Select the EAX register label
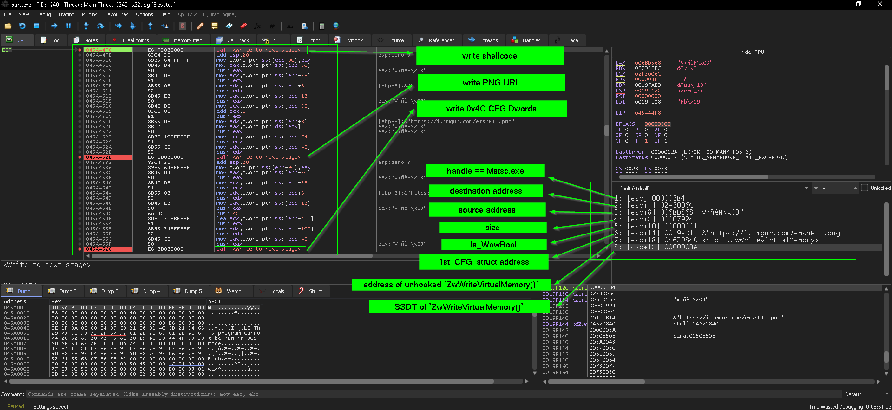Screen dimensions: 892x410 point(620,63)
